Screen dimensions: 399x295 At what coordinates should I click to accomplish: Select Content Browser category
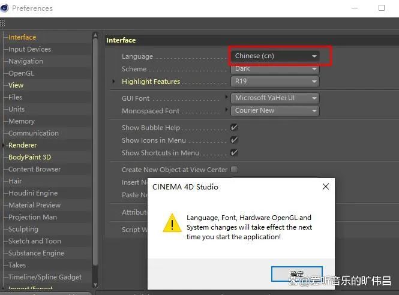tap(34, 169)
